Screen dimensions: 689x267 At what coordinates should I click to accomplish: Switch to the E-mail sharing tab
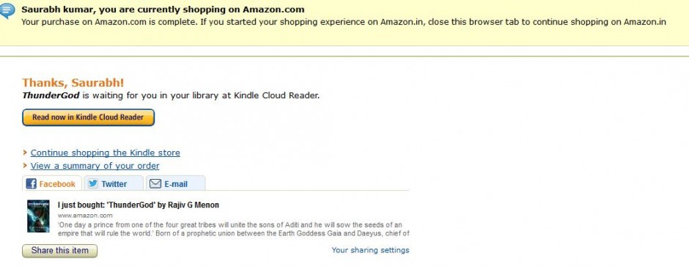175,183
